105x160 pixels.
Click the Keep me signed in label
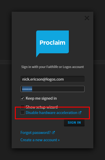point(41,98)
